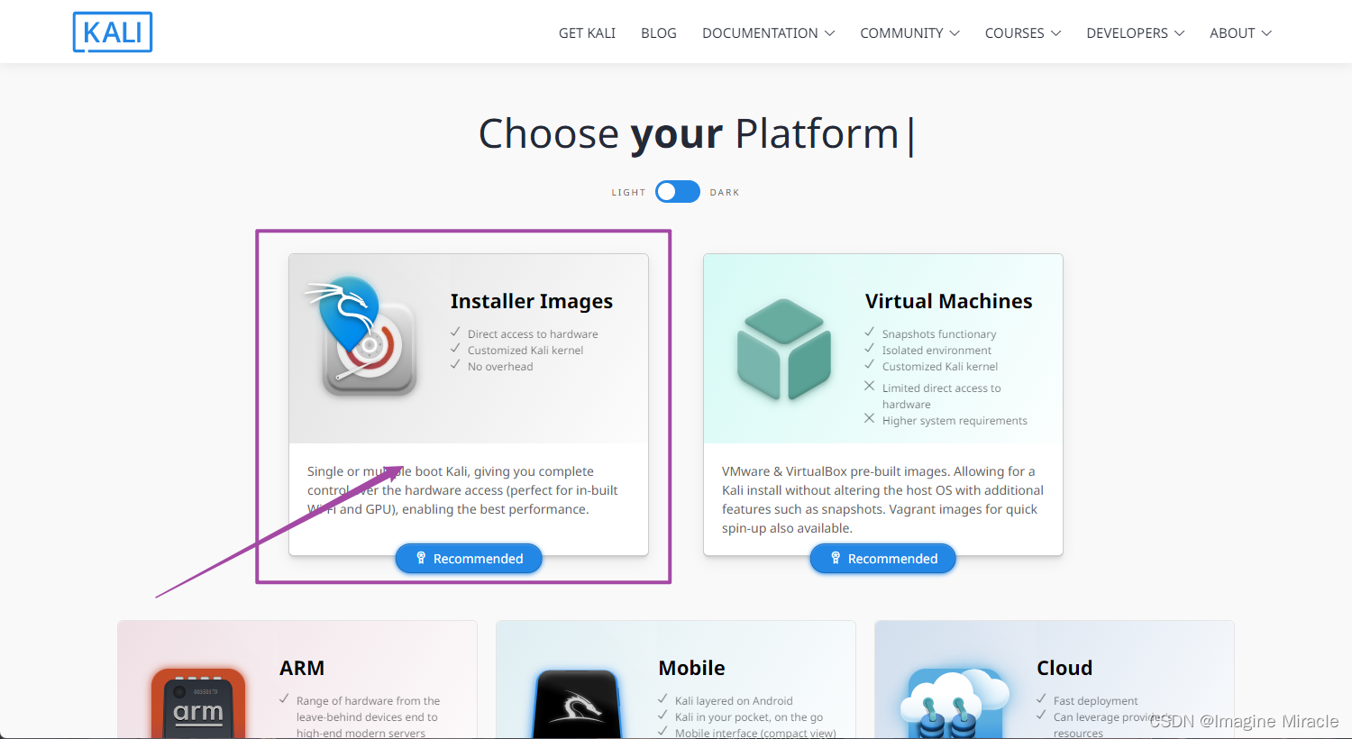Click 'Higher system requirements' text

pos(955,421)
